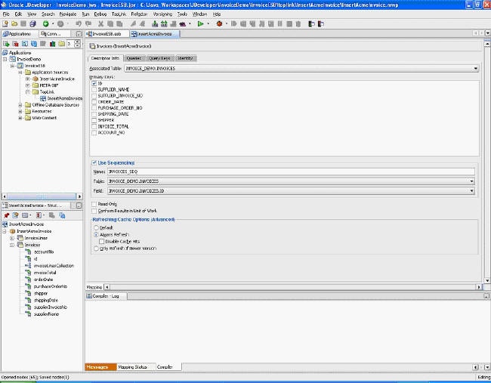Switch to the Identity tab
The image size is (491, 383).
click(185, 58)
